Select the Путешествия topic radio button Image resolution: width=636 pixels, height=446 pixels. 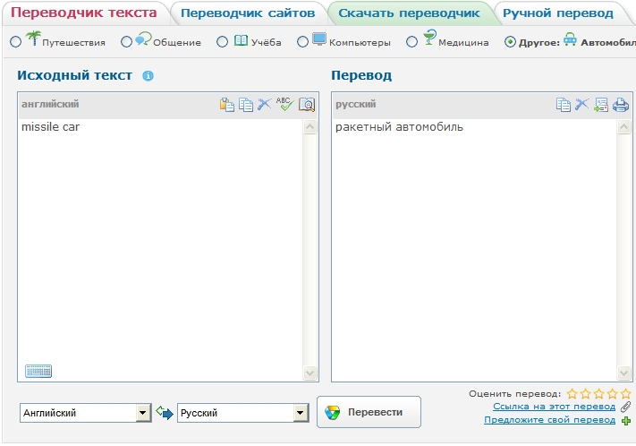tap(16, 41)
